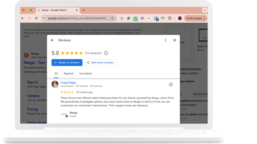Switch to the Unreplied tab
Image resolution: width=257 pixels, height=144 pixels.
pyautogui.click(x=86, y=74)
